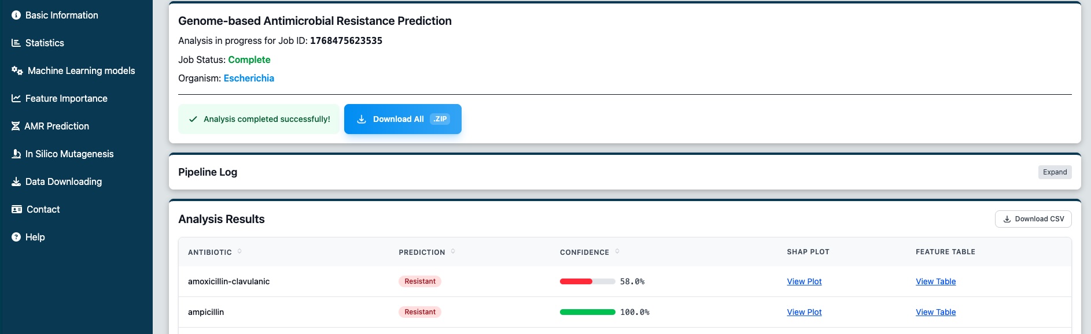Click the Help question mark icon
The height and width of the screenshot is (334, 1091).
click(x=16, y=237)
